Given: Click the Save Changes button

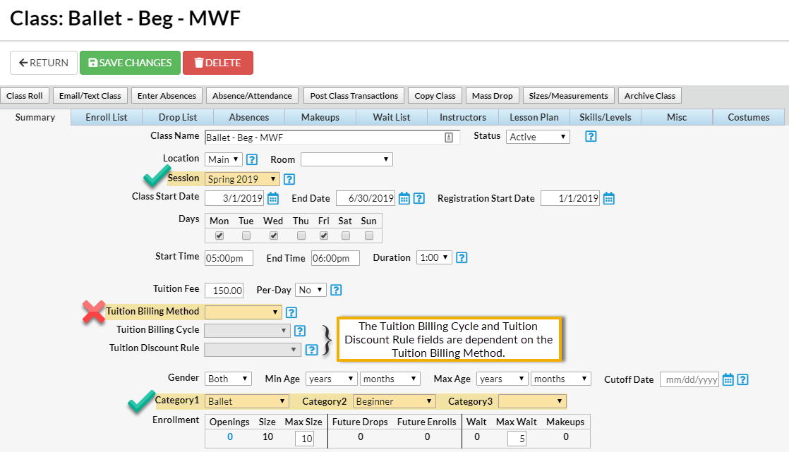Looking at the screenshot, I should (130, 63).
